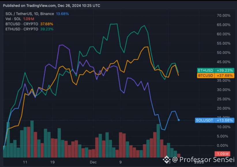Click BTCUSD legend value 37.68%

(47, 24)
